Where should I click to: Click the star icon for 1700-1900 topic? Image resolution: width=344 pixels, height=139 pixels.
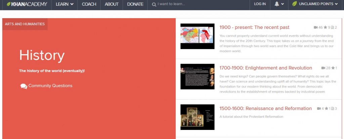click(333, 68)
